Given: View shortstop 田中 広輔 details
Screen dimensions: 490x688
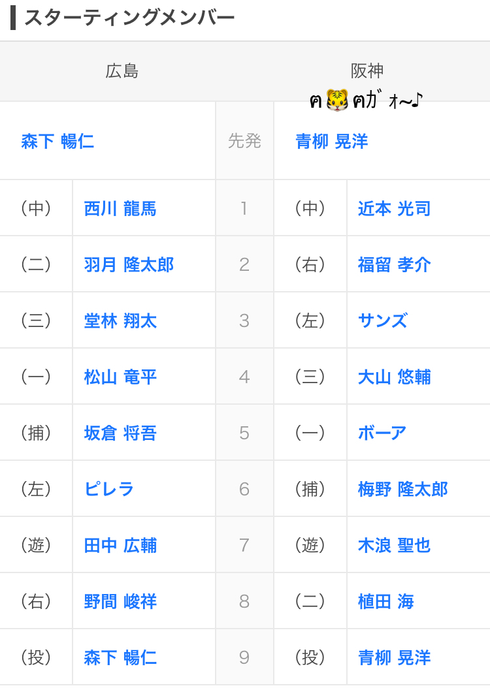Looking at the screenshot, I should pos(120,546).
